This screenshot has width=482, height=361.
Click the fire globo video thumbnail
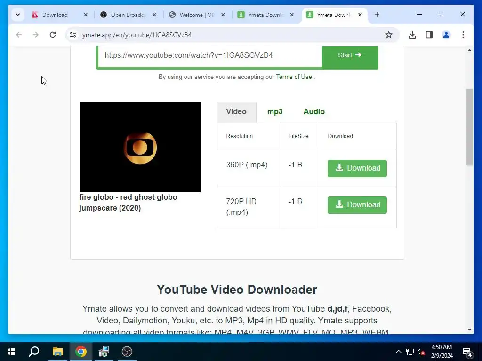(140, 147)
